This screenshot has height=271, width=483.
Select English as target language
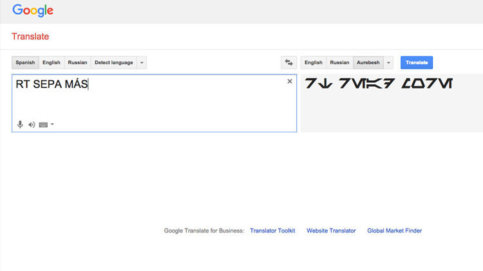coord(313,62)
